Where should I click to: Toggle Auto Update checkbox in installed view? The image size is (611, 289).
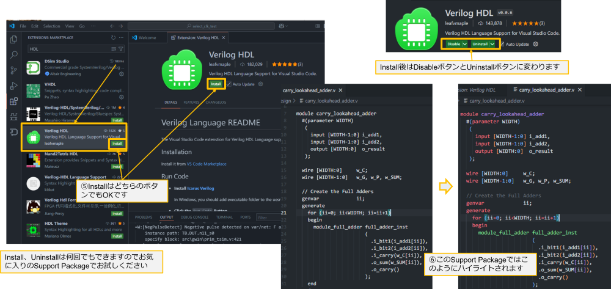502,44
